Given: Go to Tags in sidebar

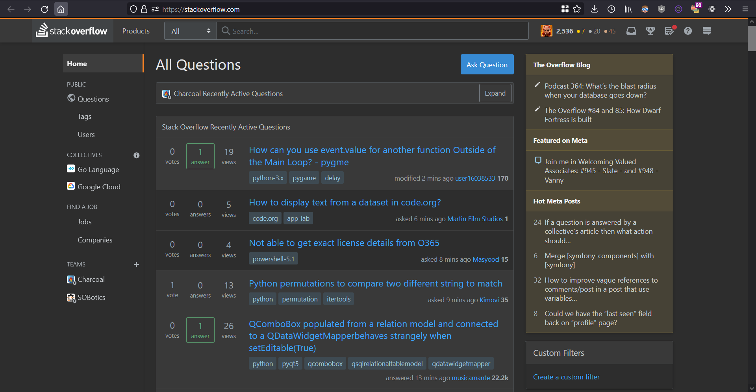Looking at the screenshot, I should click(84, 116).
